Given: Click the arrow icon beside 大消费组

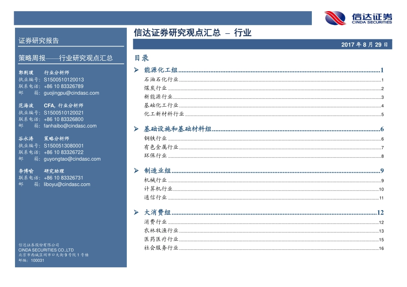Looking at the screenshot, I should click(x=137, y=211).
